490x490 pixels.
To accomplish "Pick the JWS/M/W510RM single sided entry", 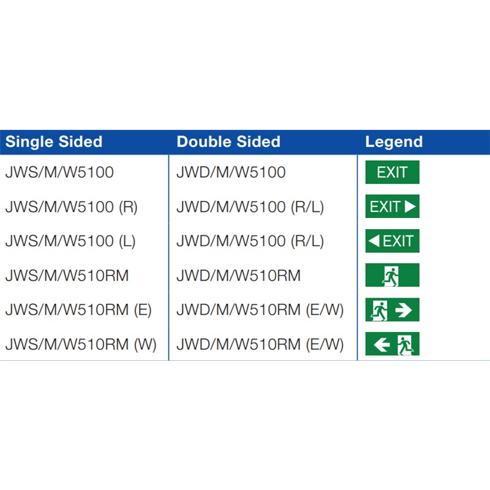I will pyautogui.click(x=67, y=276).
